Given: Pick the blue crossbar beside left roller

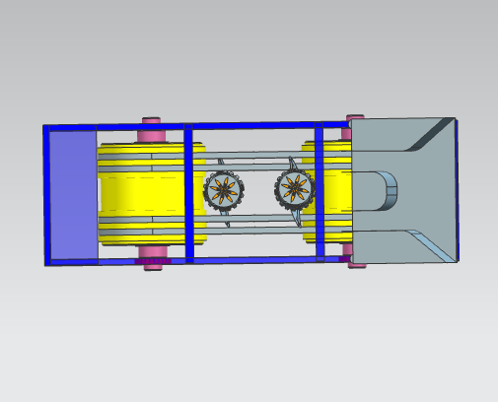Looking at the screenshot, I should point(188,193).
